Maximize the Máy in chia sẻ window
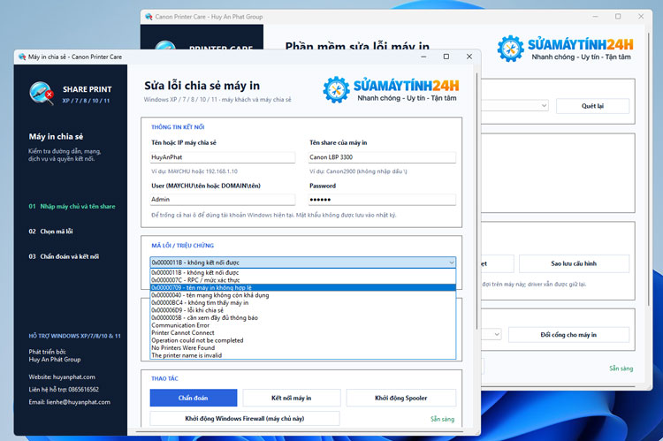Screen dimensions: 663x441 tap(446, 57)
